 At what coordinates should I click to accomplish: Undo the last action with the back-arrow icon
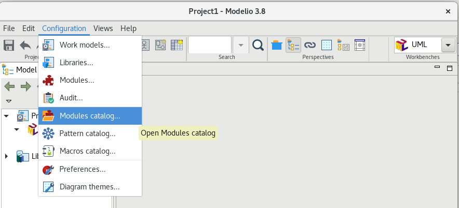[26, 45]
